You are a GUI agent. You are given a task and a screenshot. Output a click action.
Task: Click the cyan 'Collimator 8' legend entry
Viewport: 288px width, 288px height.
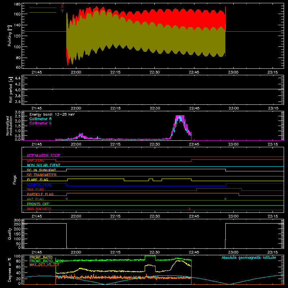coord(40,119)
